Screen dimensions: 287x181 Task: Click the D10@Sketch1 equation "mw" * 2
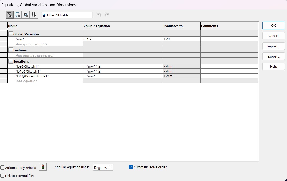pos(123,71)
